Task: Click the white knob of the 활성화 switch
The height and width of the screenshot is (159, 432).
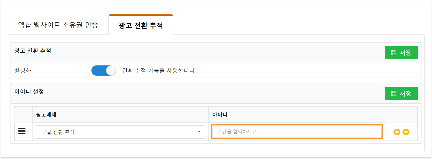Action: coord(111,70)
